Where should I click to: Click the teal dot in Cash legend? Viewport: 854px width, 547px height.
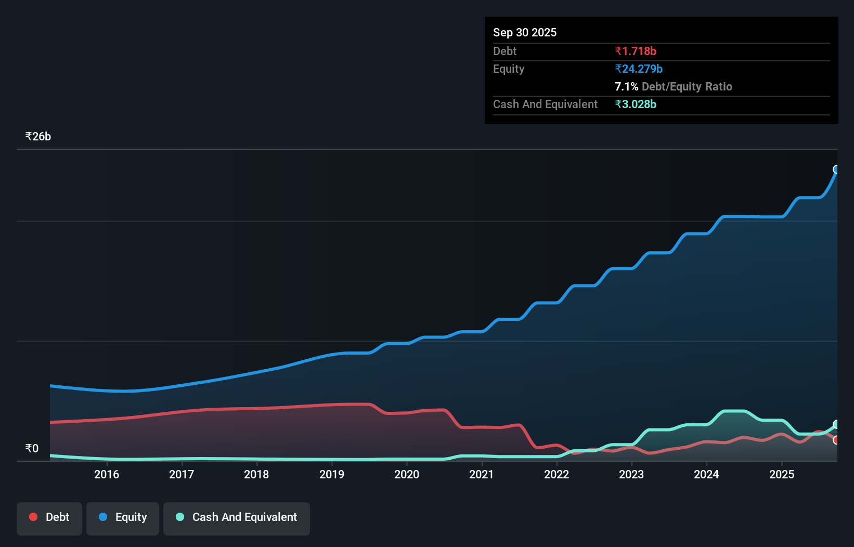click(x=180, y=517)
